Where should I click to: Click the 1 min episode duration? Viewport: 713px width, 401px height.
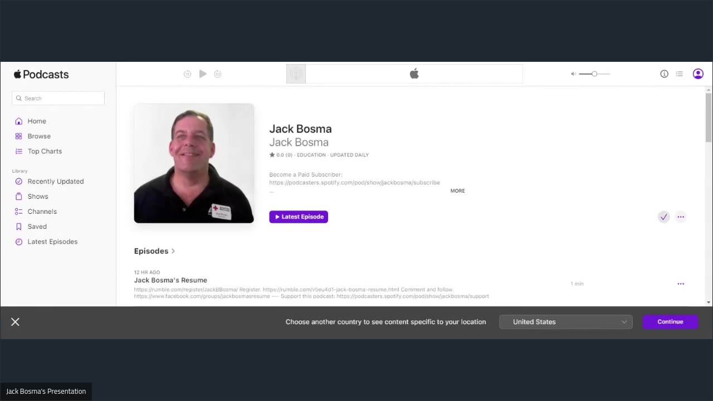[577, 283]
